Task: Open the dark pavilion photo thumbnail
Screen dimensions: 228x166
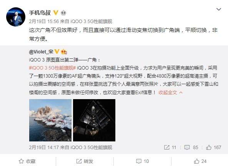Action: point(94,120)
